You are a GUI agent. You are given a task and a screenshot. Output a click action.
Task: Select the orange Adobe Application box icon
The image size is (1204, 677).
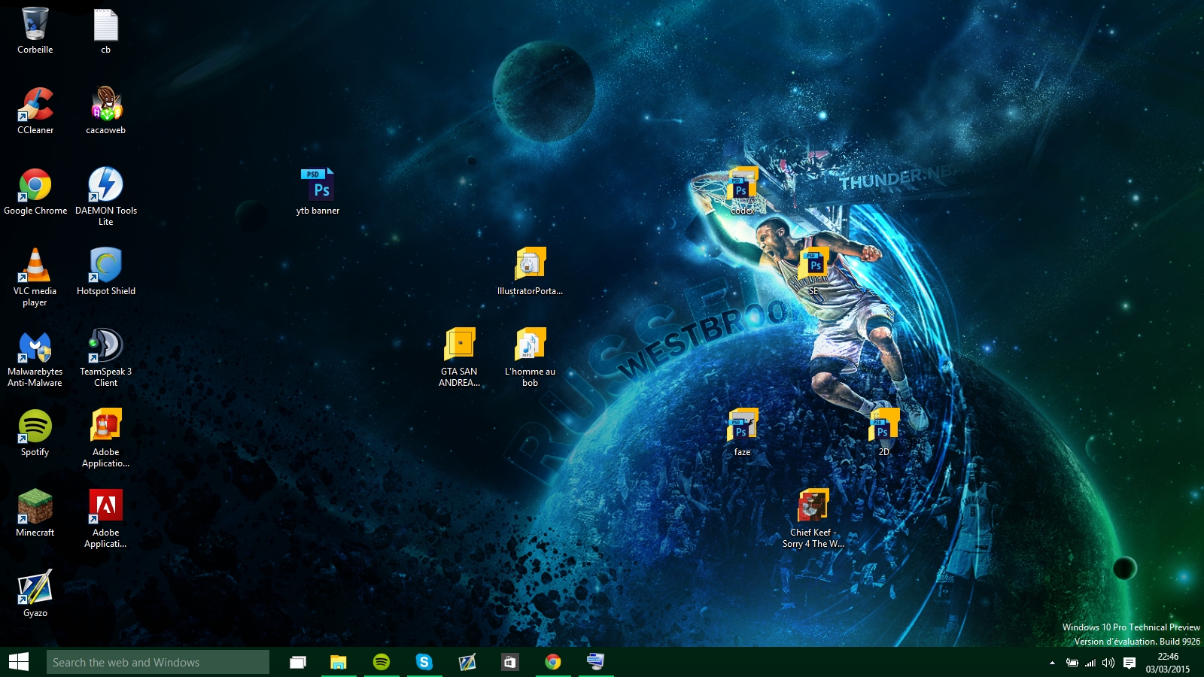(x=105, y=439)
